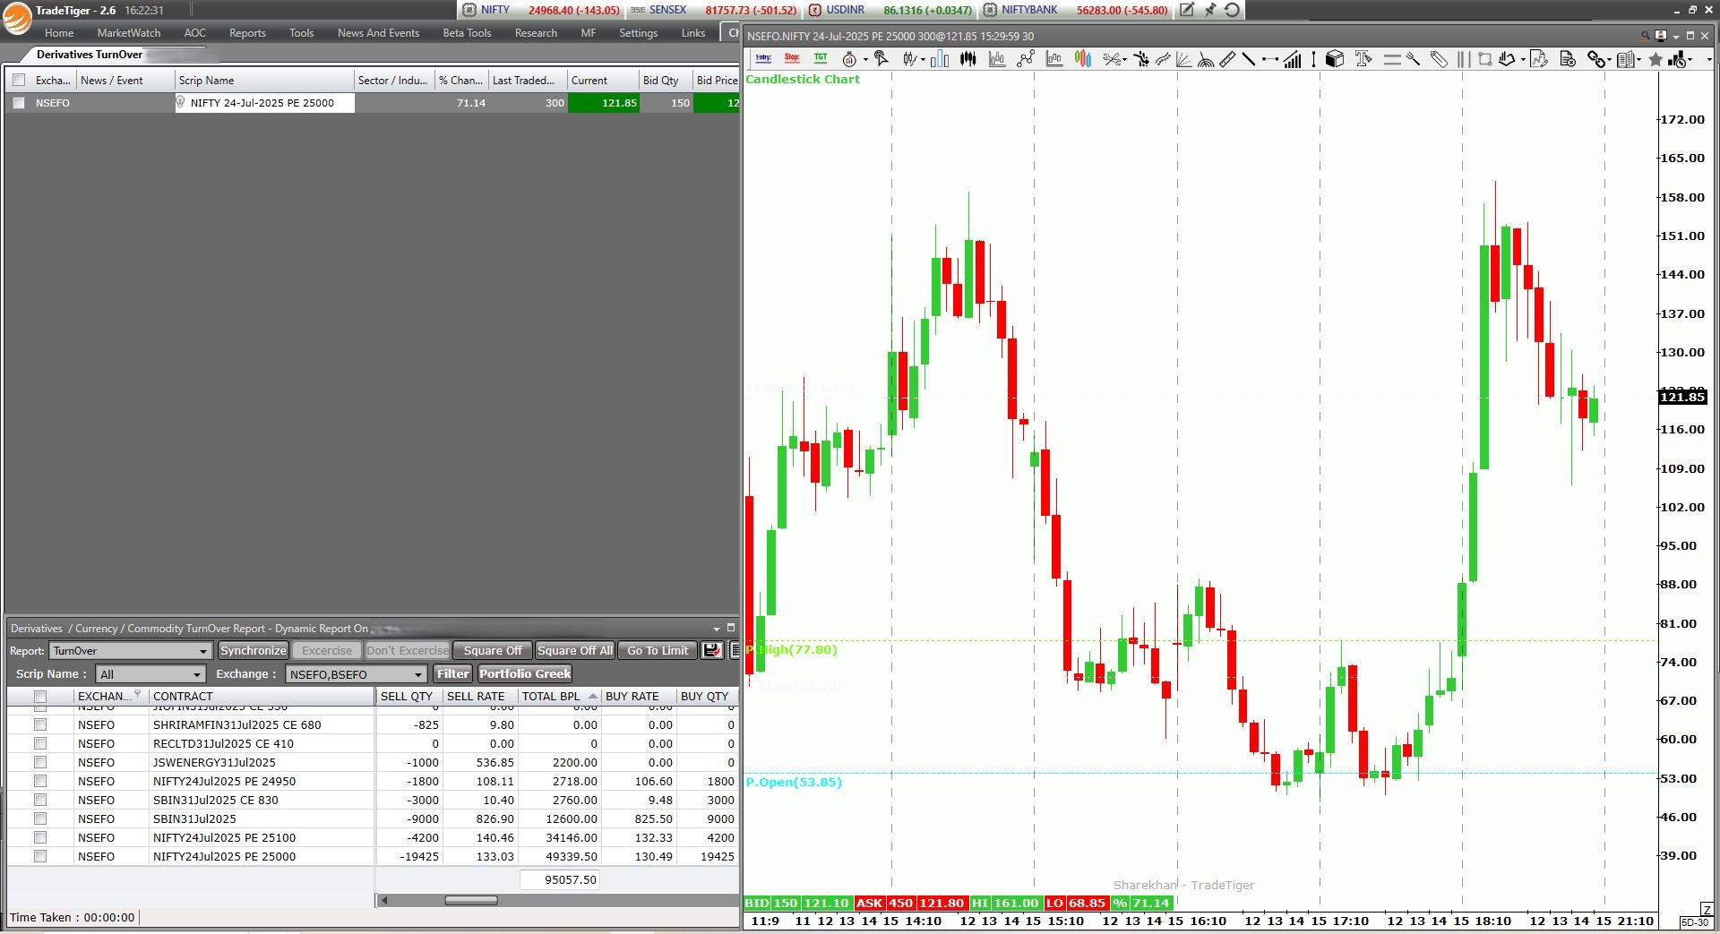
Task: Open the Exchange NSEFO,BSEFO dropdown
Action: 357,674
